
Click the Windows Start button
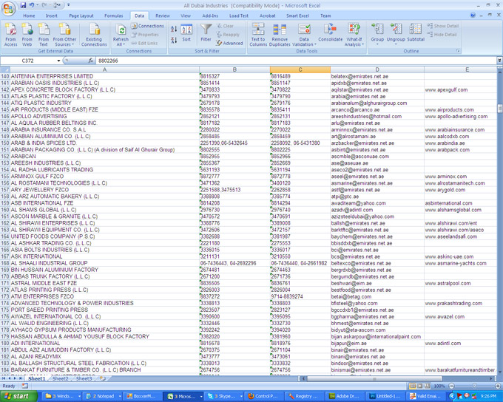click(x=20, y=396)
